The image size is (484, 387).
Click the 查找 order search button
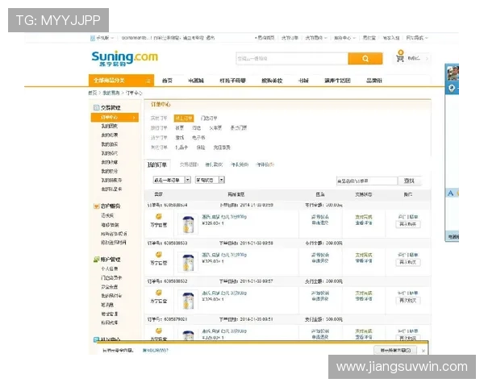[x=409, y=181]
